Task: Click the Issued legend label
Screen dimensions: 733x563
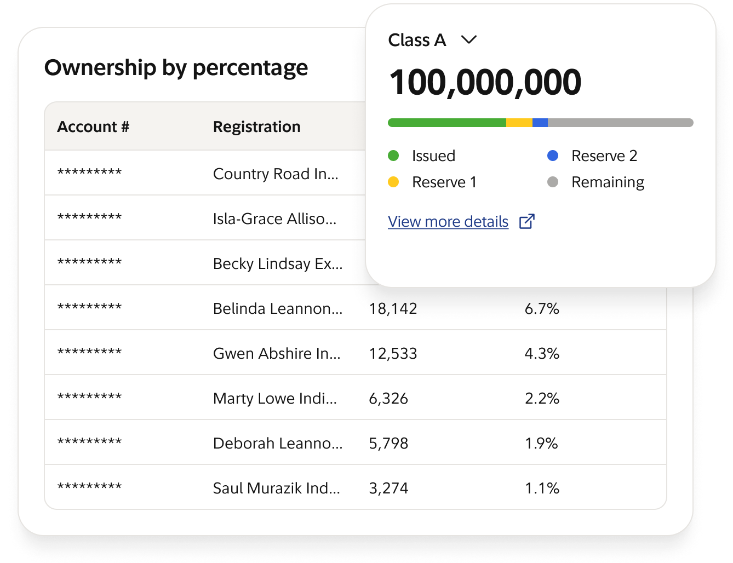Action: [433, 156]
